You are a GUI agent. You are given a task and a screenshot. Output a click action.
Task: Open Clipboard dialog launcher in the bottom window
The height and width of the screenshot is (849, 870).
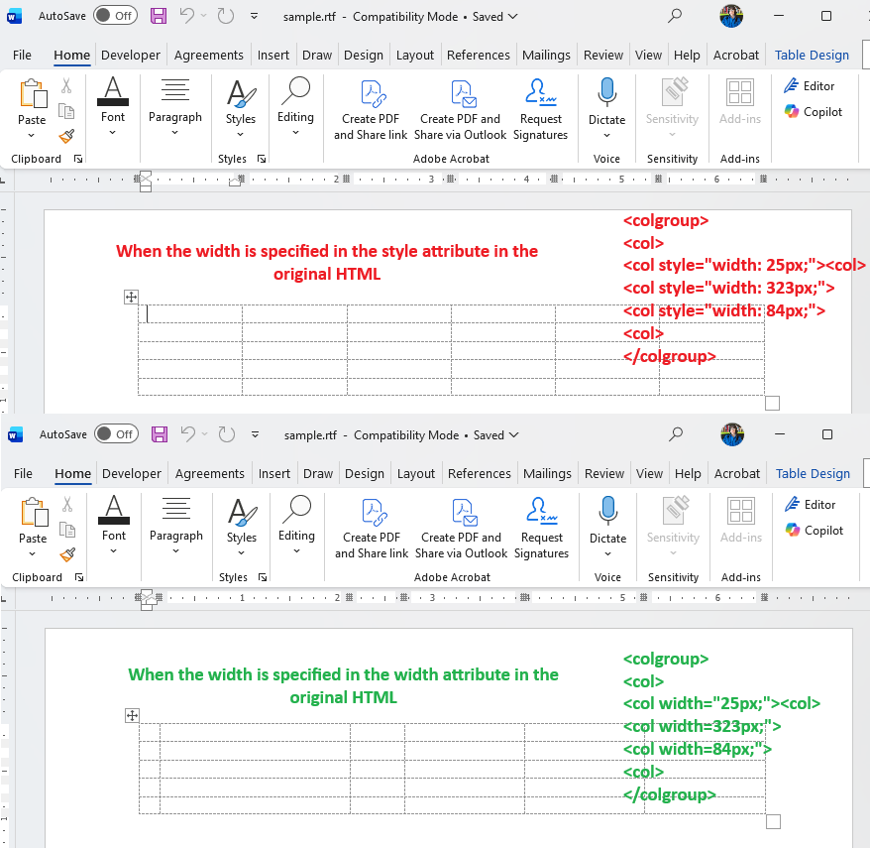(78, 577)
